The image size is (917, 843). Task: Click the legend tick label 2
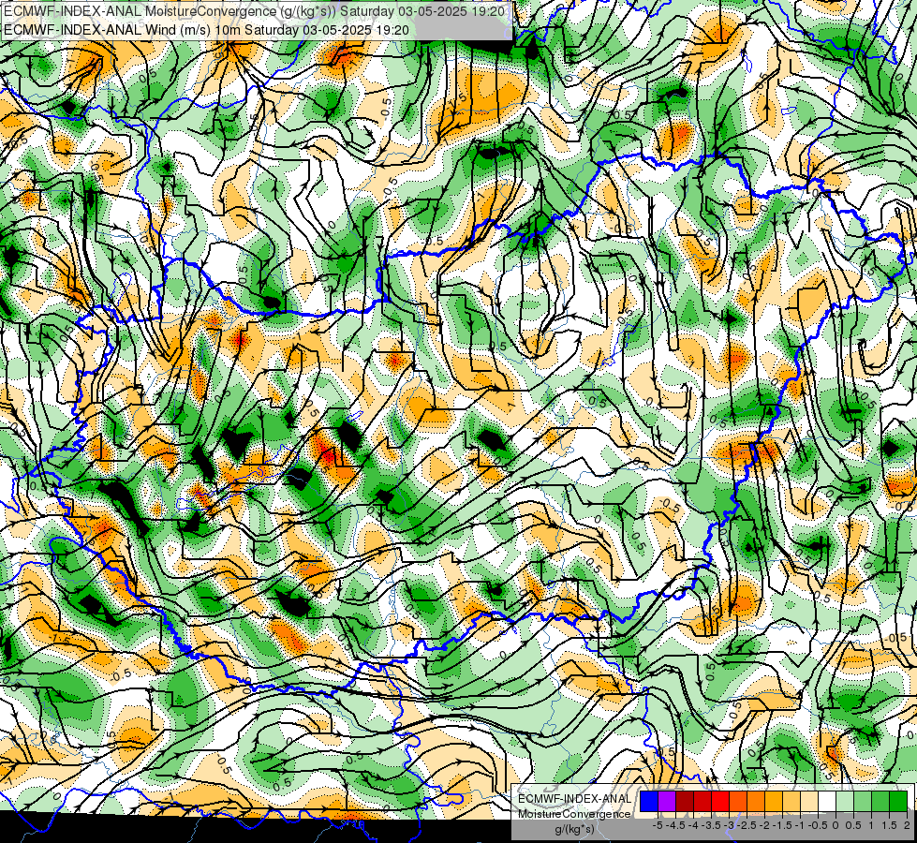tap(907, 825)
